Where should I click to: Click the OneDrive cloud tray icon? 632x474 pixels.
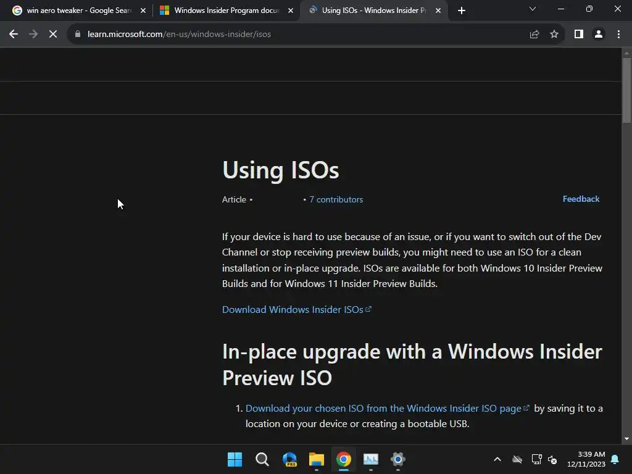tap(517, 459)
